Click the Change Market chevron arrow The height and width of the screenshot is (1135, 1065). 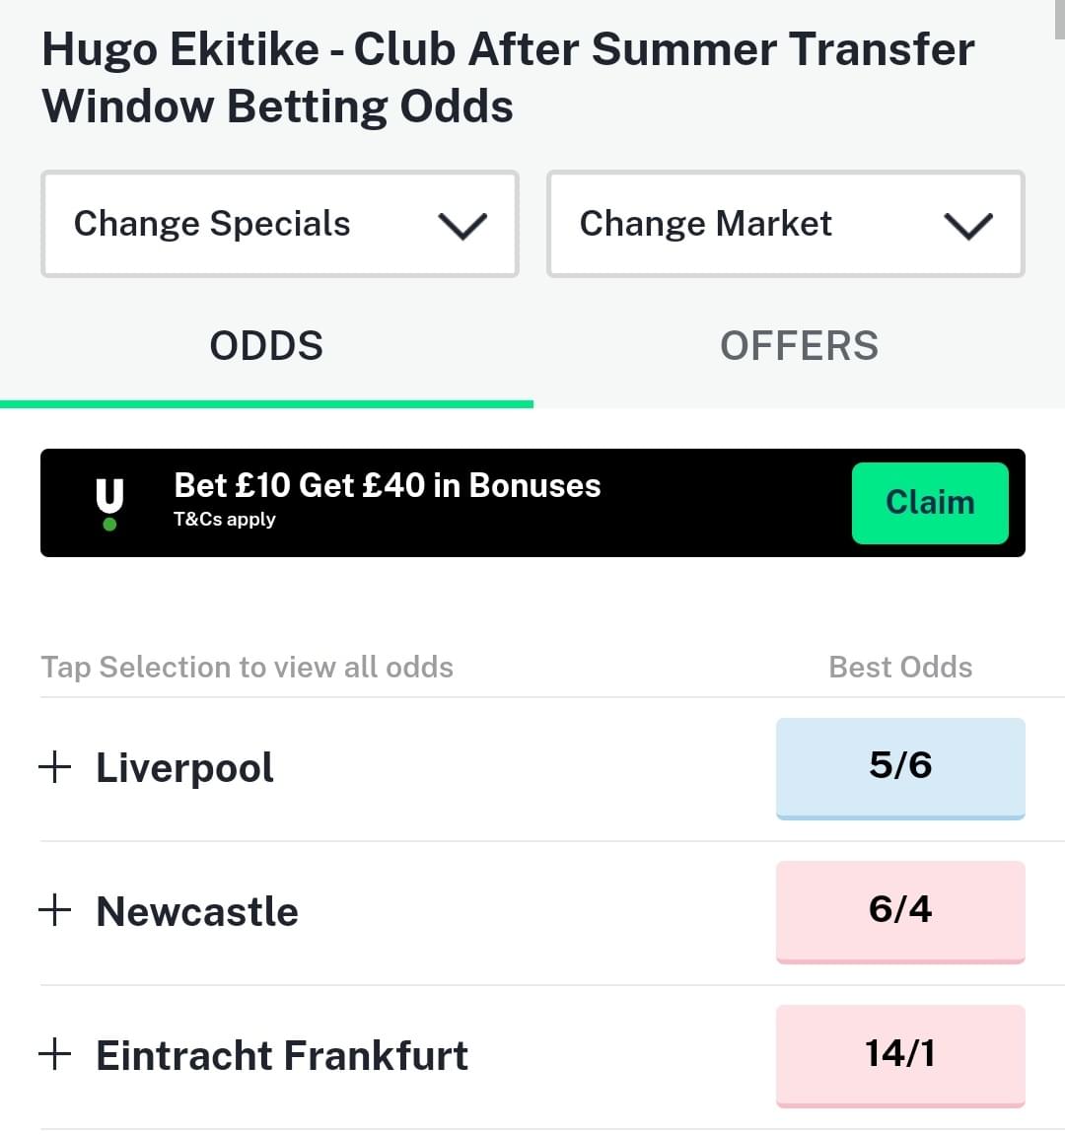coord(968,225)
